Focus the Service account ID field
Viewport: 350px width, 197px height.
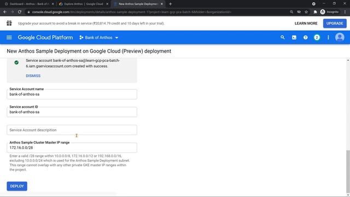pos(72,112)
